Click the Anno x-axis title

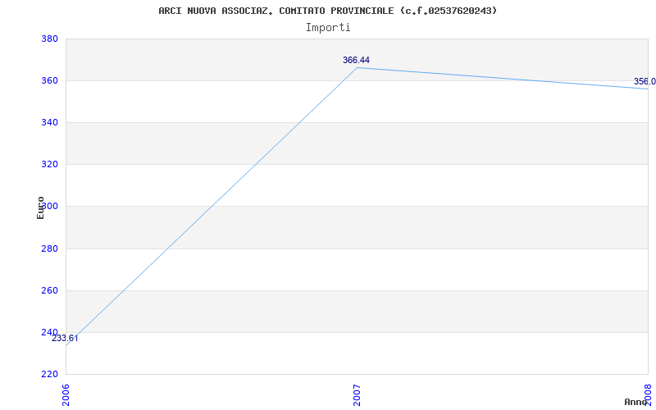(x=635, y=402)
